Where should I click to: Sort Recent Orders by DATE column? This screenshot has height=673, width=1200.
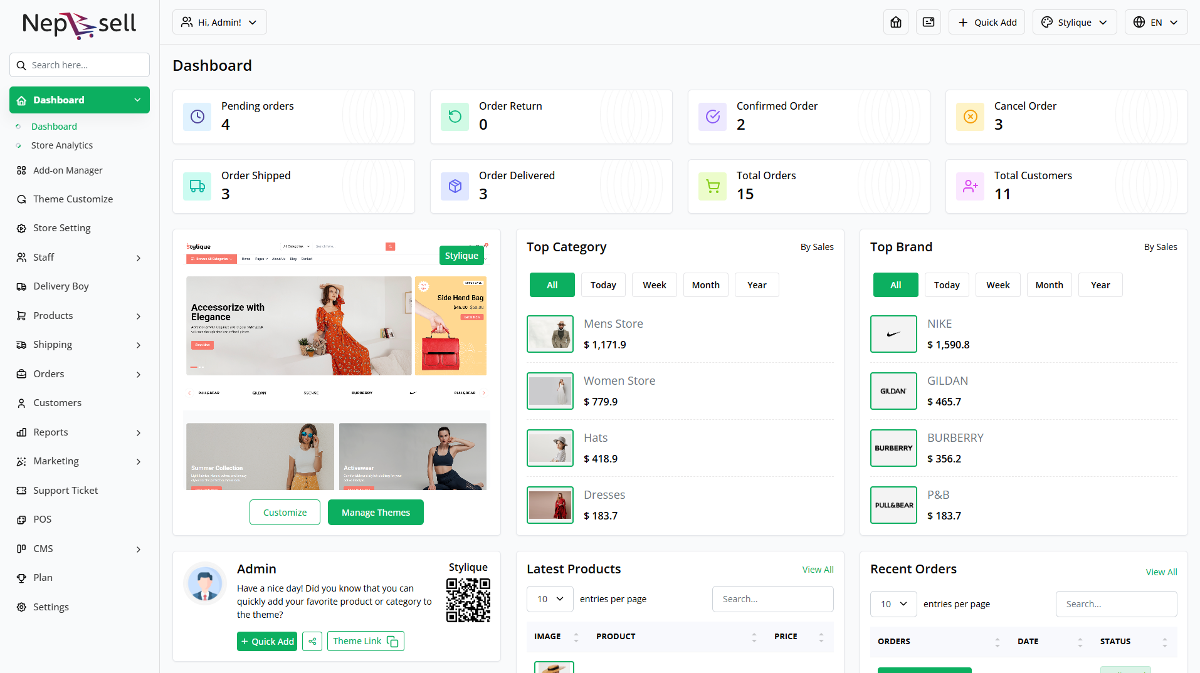click(x=1050, y=642)
